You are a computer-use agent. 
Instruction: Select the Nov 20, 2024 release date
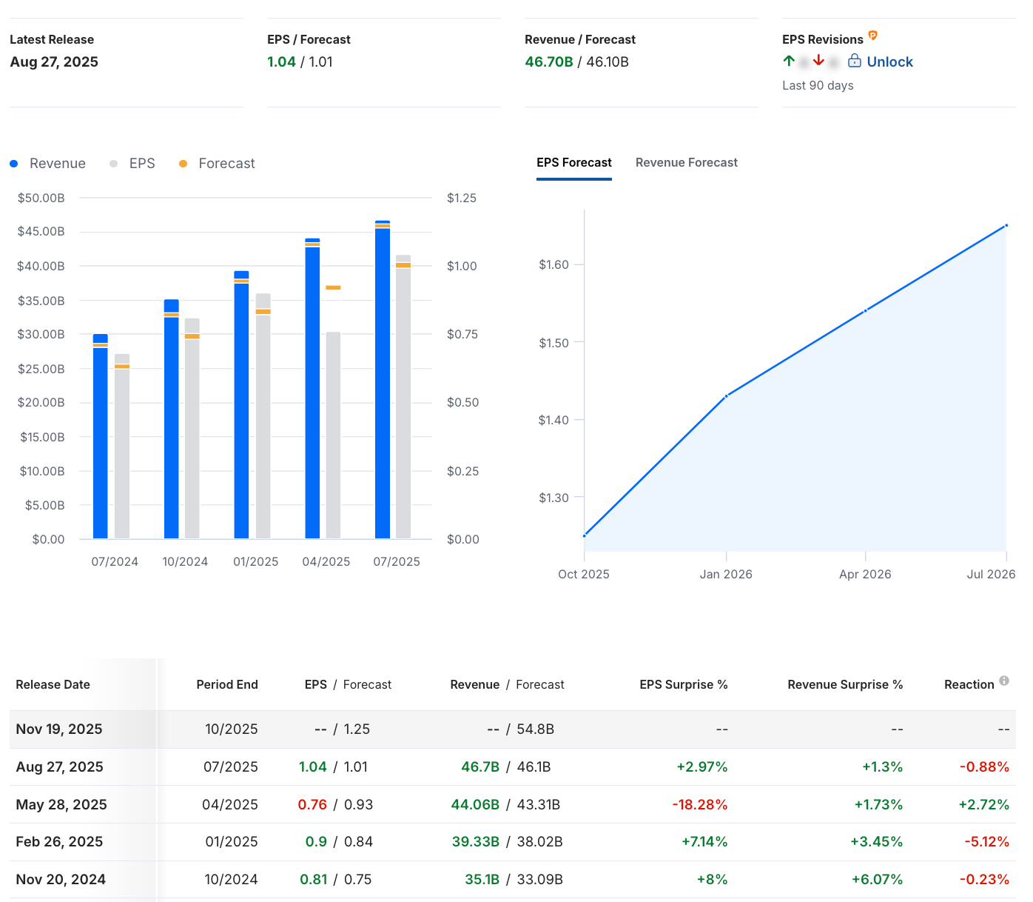tap(61, 880)
